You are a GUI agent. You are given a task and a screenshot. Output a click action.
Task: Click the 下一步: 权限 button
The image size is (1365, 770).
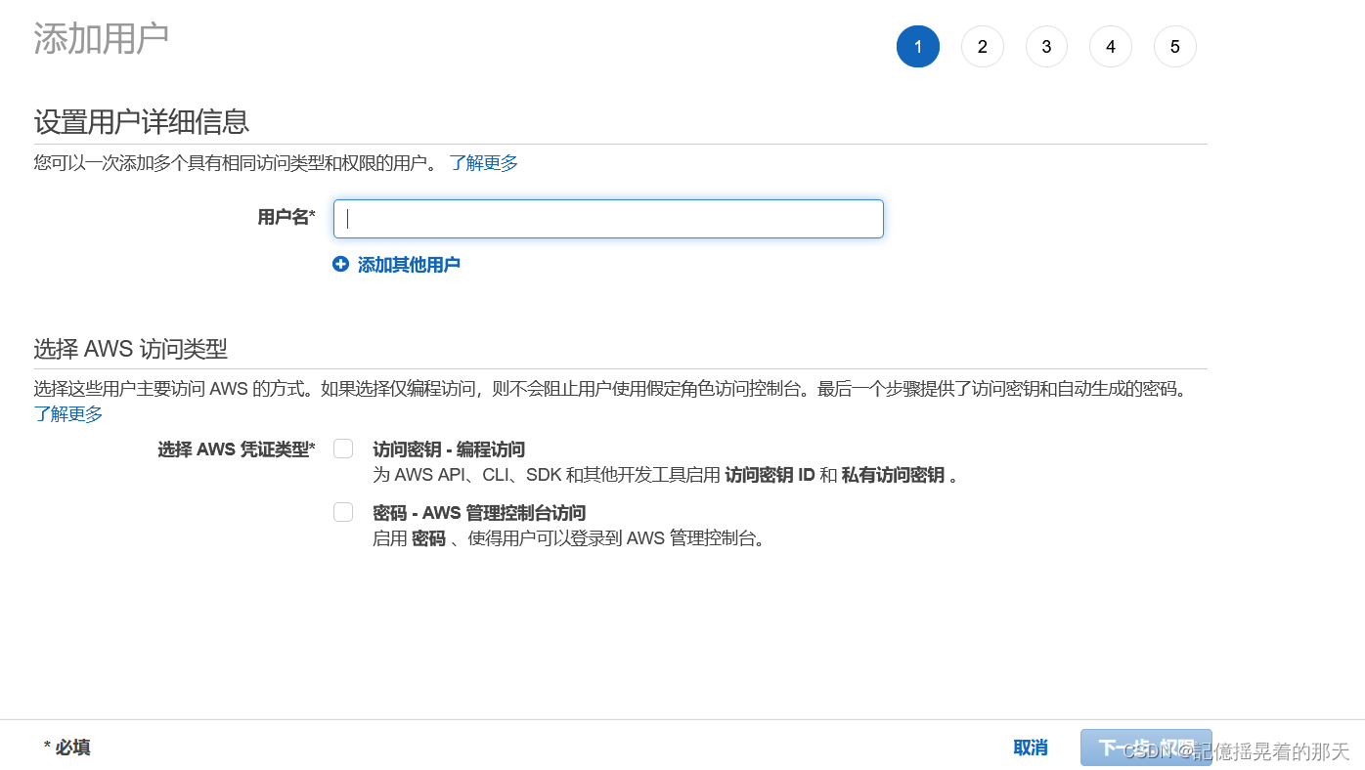click(x=1146, y=748)
